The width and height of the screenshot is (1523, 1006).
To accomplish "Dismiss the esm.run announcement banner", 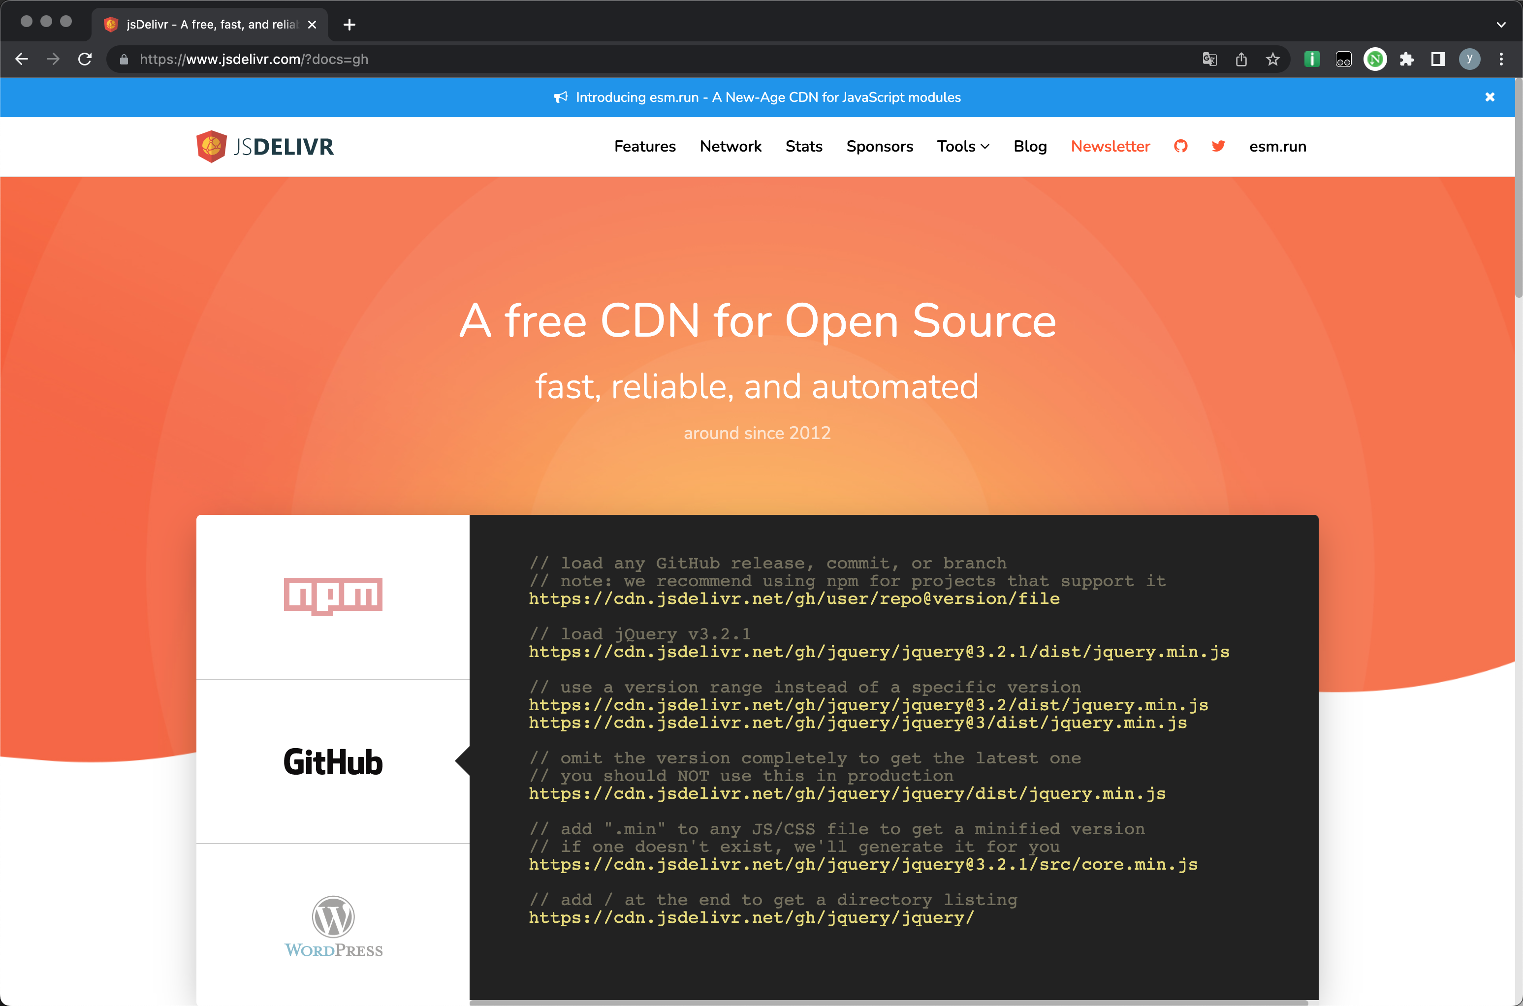I will pos(1490,97).
